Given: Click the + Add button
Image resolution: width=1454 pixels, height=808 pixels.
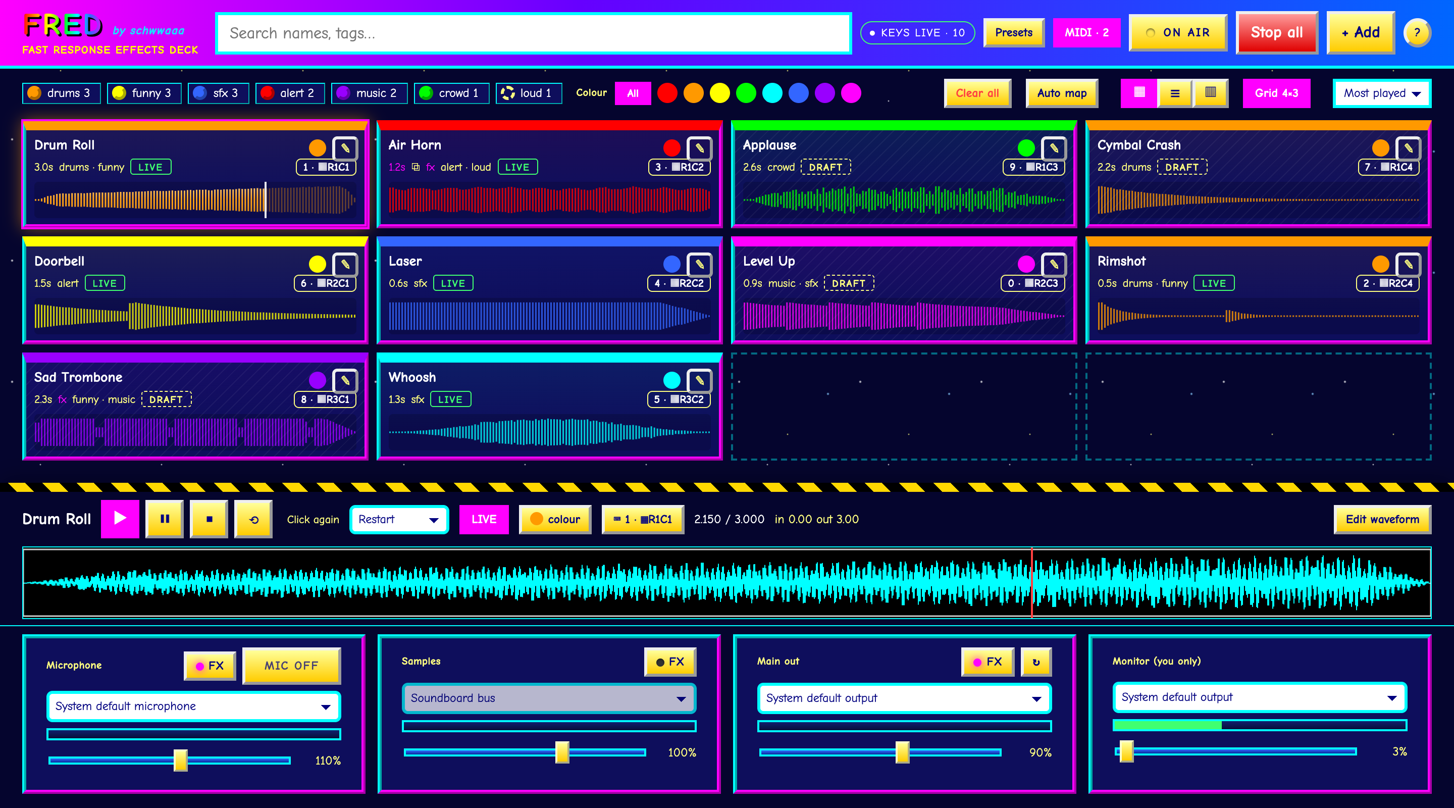Looking at the screenshot, I should click(1360, 33).
